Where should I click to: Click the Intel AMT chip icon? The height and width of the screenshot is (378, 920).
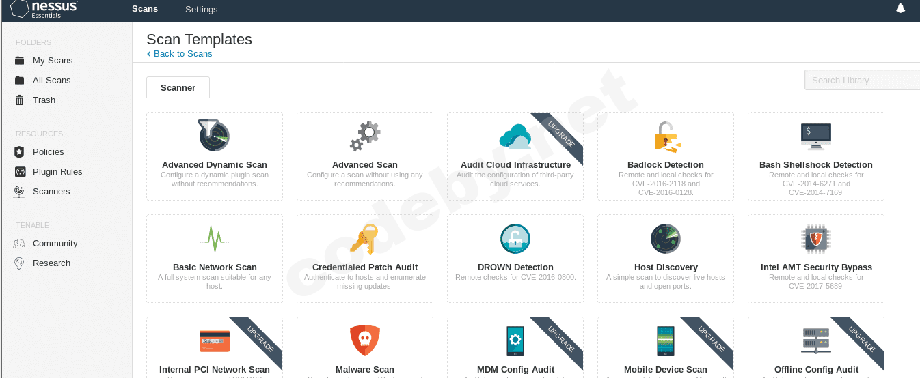coord(816,238)
